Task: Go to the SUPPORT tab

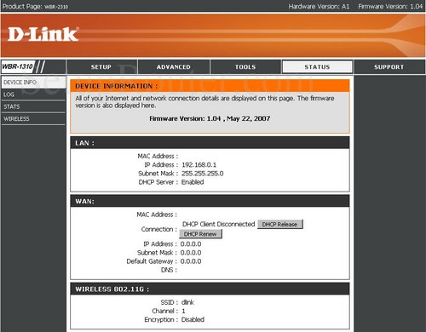Action: (x=389, y=67)
